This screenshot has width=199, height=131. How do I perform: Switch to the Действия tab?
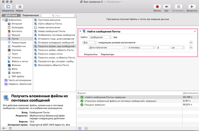point(11,15)
